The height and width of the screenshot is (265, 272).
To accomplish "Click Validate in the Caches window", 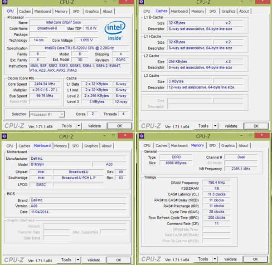I will tap(231, 126).
